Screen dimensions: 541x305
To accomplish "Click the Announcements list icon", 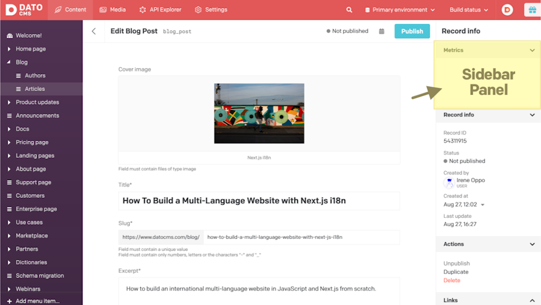I will (9, 115).
